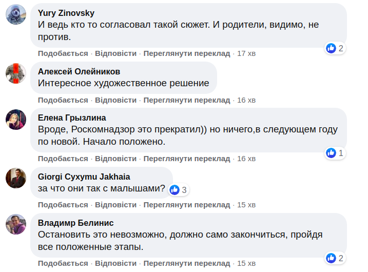Click Giorgi Jakhaia's profile avatar

(x=16, y=178)
